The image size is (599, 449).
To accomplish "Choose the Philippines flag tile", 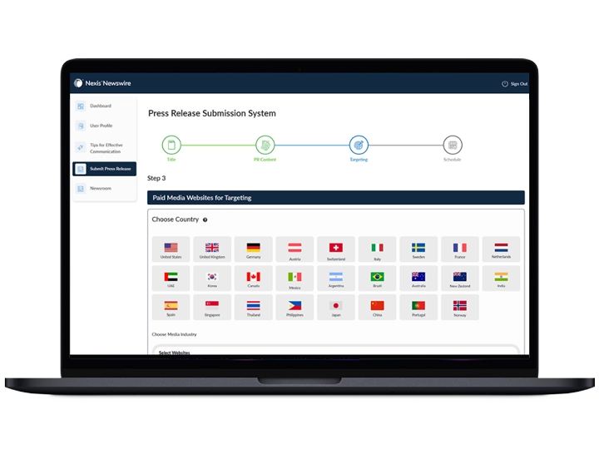I will pos(295,307).
